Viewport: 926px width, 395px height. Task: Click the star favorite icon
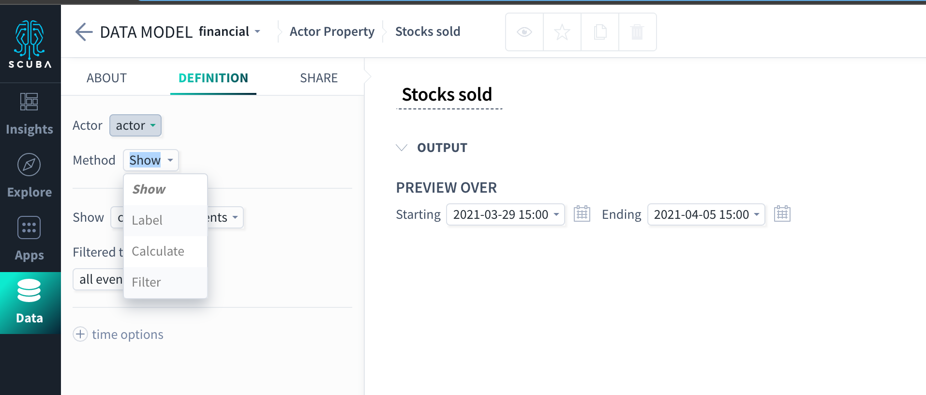tap(562, 32)
